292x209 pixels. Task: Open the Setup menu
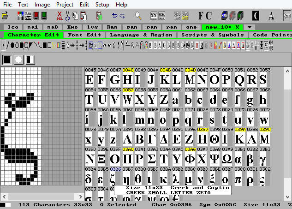click(102, 5)
